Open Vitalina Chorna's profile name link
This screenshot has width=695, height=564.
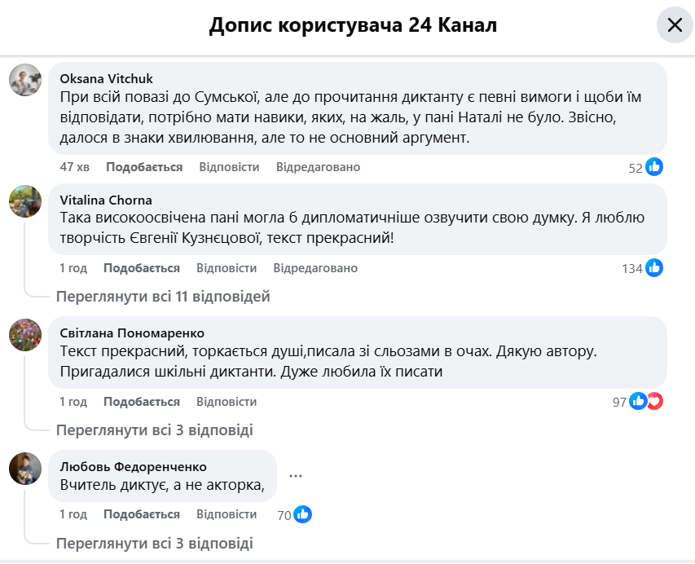[106, 200]
